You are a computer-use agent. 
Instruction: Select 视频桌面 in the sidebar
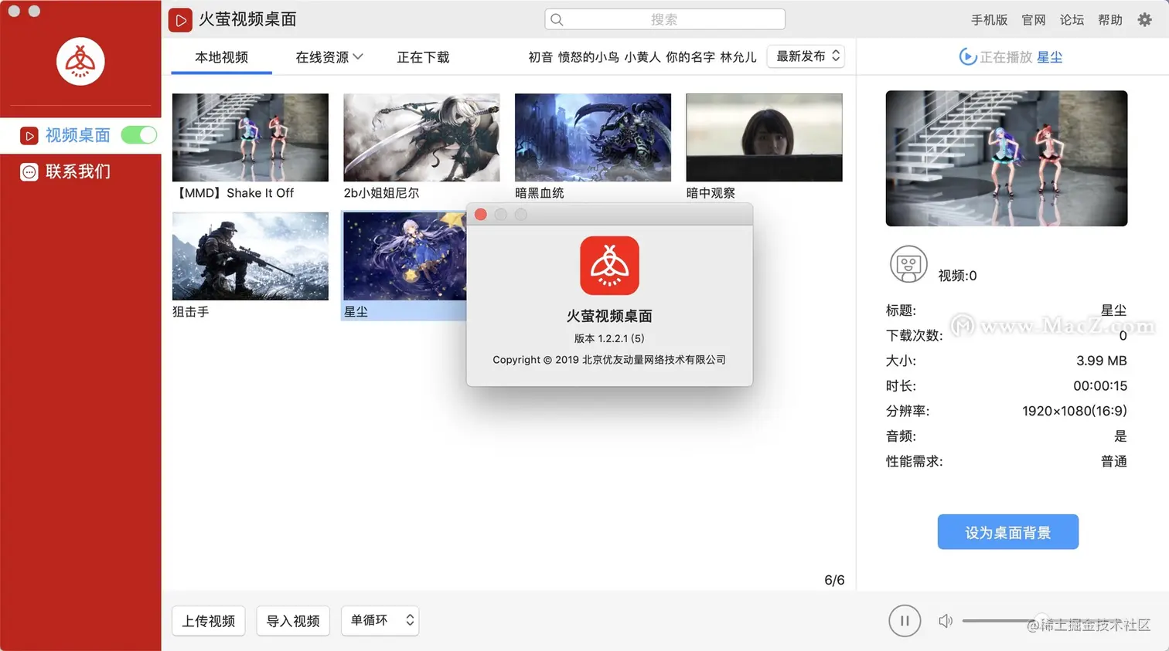(78, 135)
